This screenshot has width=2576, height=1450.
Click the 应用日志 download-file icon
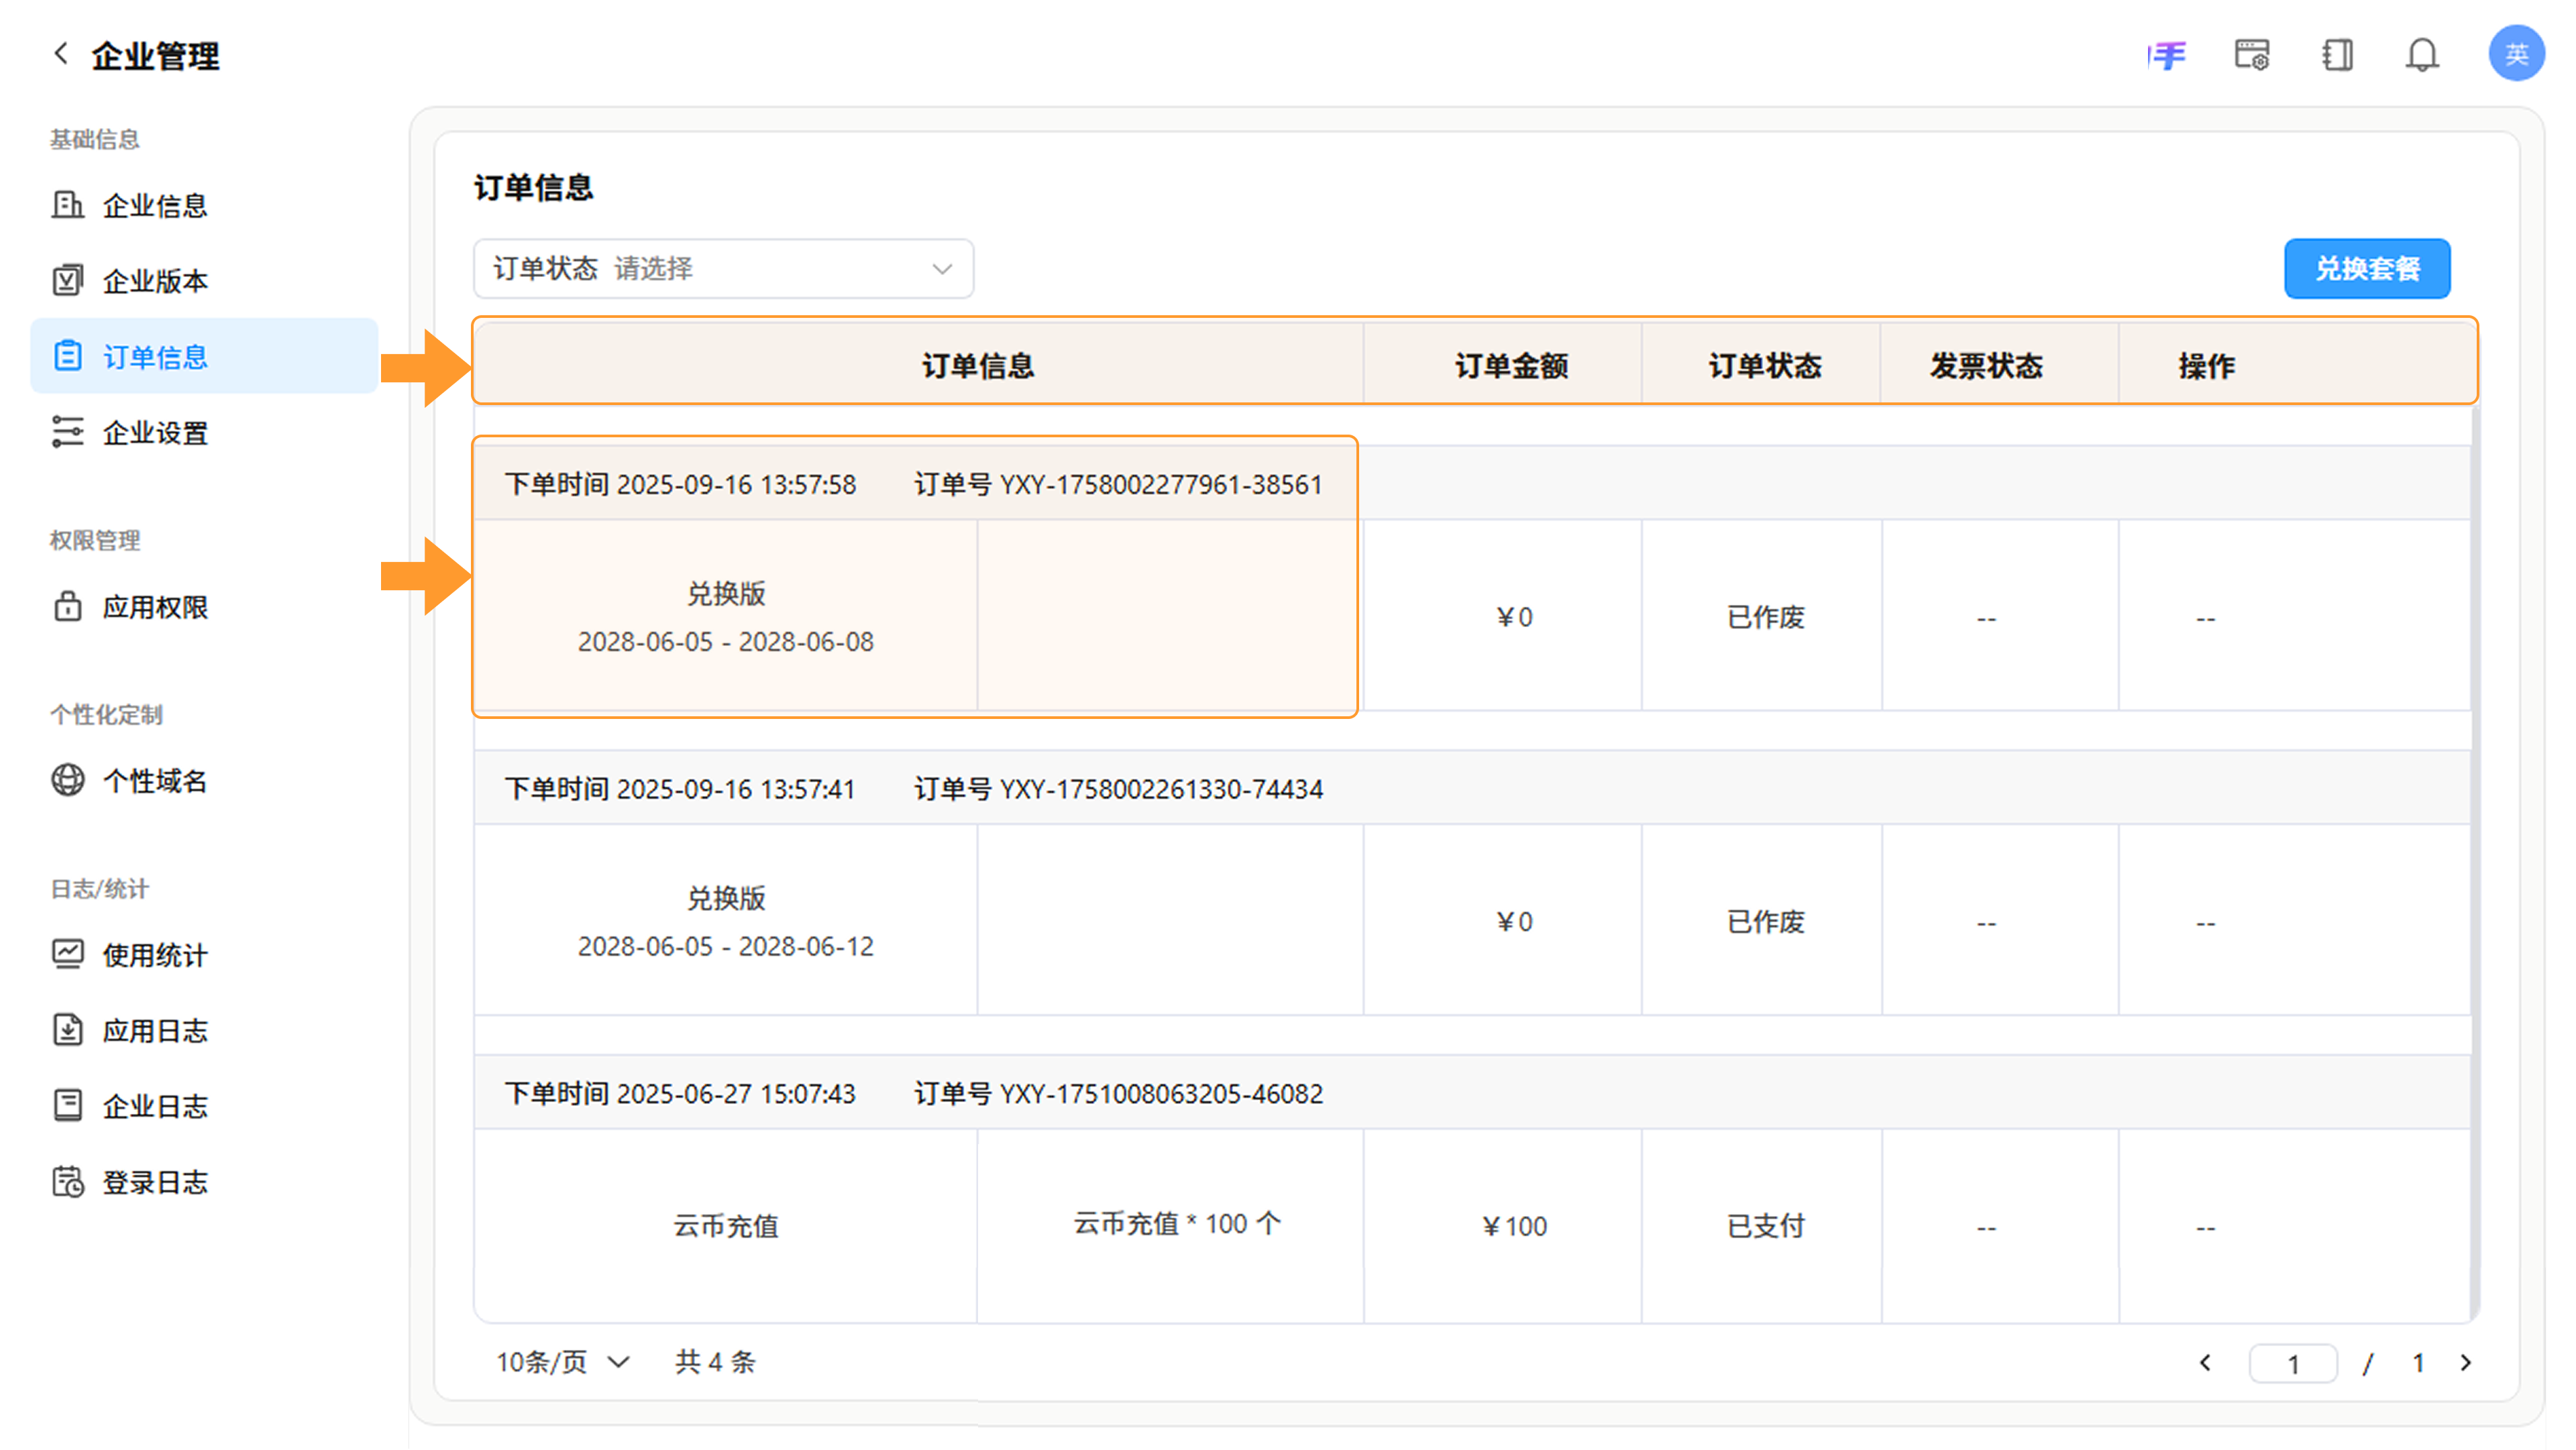pyautogui.click(x=68, y=1031)
